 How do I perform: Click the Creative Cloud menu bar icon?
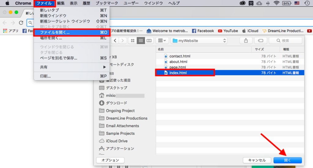pos(242,3)
